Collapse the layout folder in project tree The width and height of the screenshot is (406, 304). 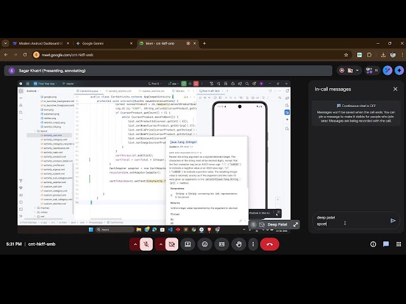pos(36,131)
